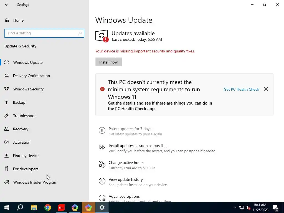Open Google Chrome from the taskbar
The width and height of the screenshot is (284, 213).
(48, 207)
